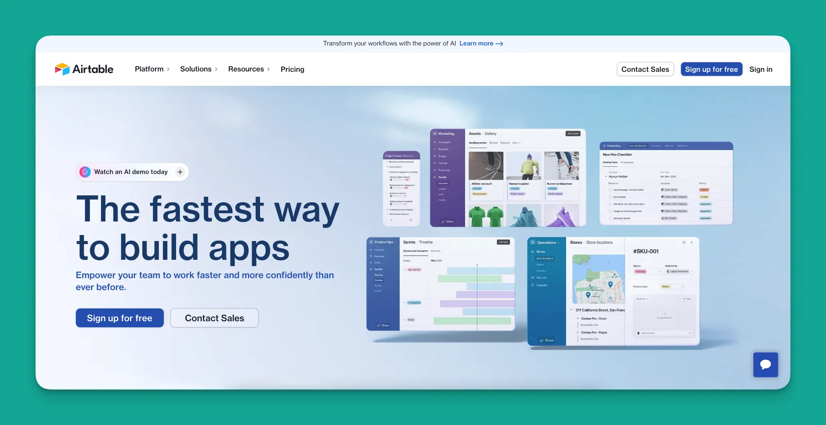The width and height of the screenshot is (826, 425).
Task: Check the Send laptop task circle
Action: (x=610, y=197)
